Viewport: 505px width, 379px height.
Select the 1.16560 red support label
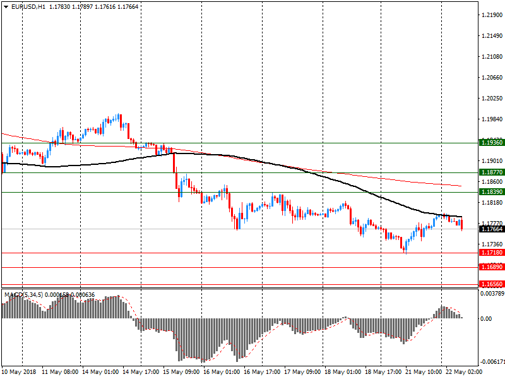(491, 284)
